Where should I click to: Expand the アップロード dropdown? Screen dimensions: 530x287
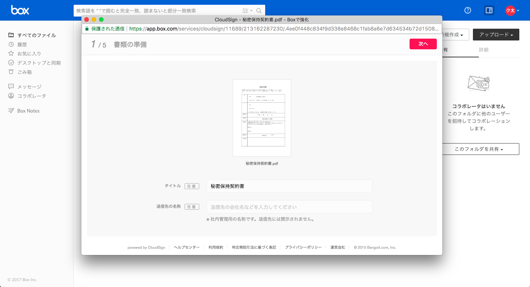pyautogui.click(x=496, y=35)
